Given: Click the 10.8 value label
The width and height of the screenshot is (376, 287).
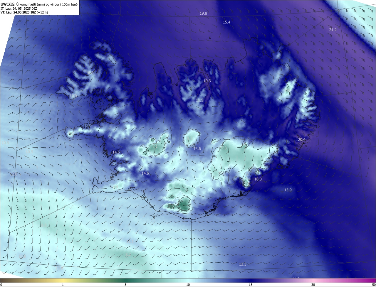Looking at the screenshot, I should click(x=90, y=73).
